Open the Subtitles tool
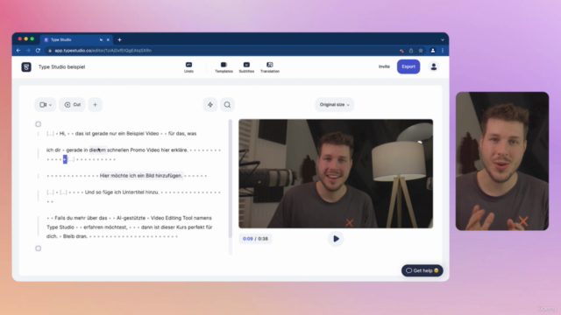The height and width of the screenshot is (315, 561). click(246, 66)
